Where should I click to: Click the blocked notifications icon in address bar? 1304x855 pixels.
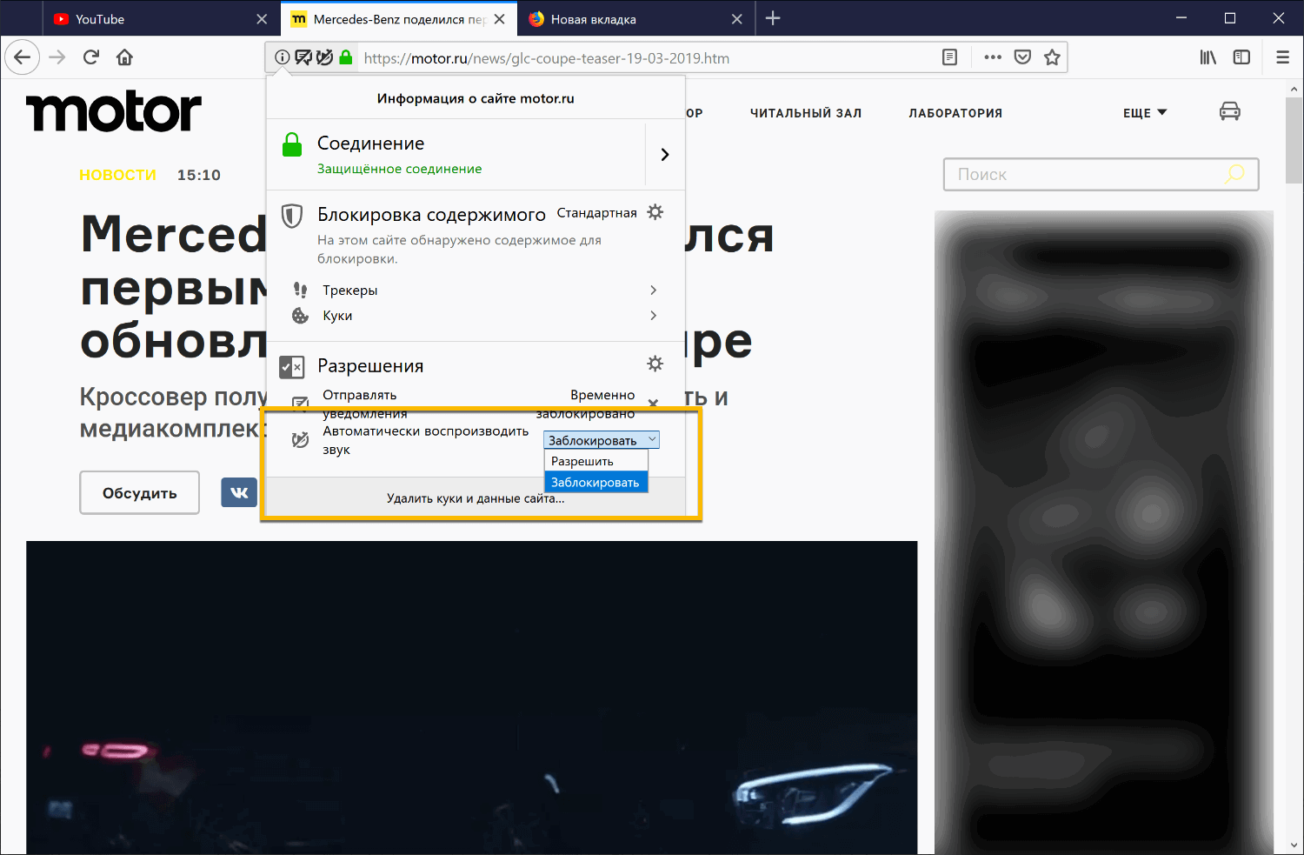point(303,57)
